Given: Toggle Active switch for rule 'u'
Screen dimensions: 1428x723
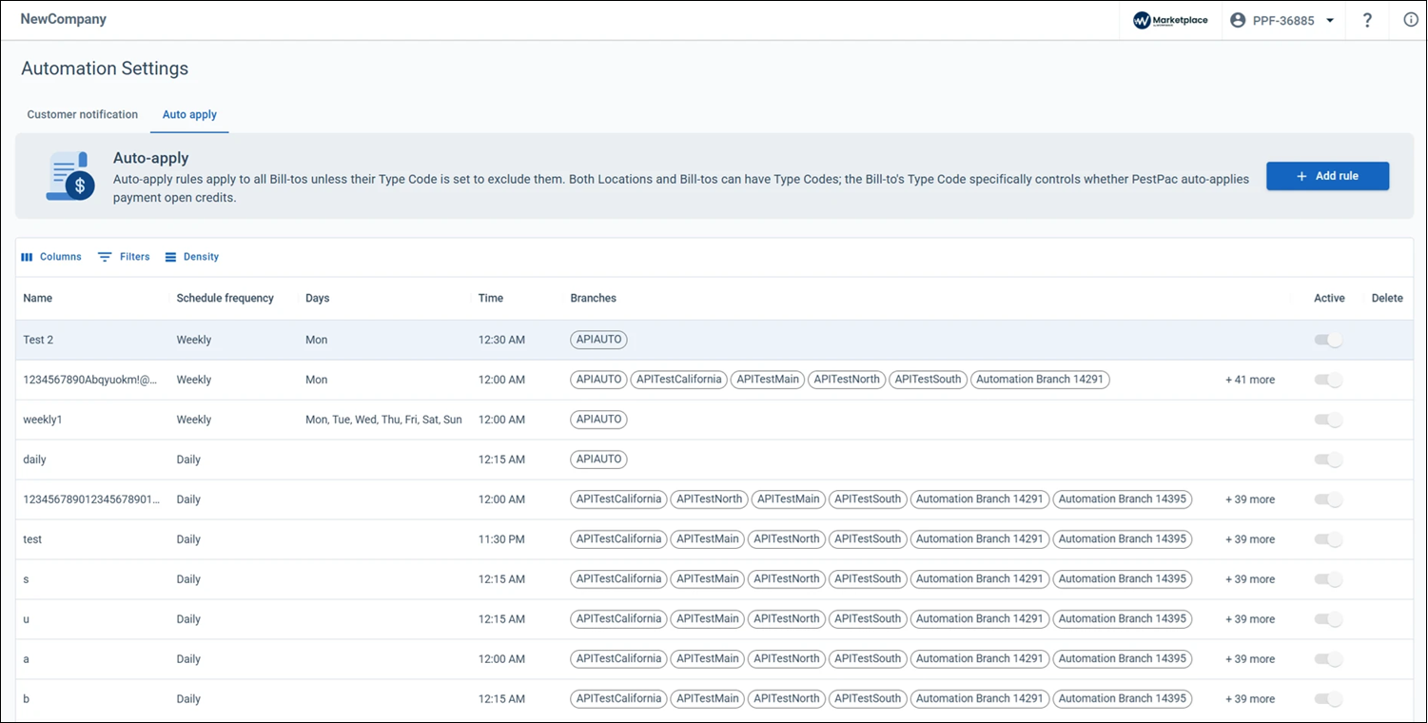Looking at the screenshot, I should click(x=1328, y=619).
